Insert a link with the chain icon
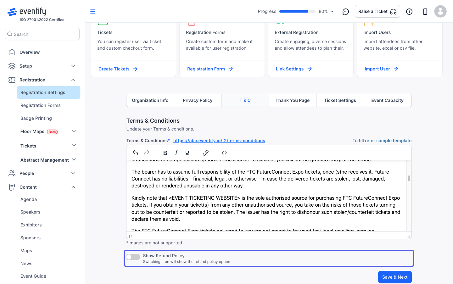 (x=206, y=153)
